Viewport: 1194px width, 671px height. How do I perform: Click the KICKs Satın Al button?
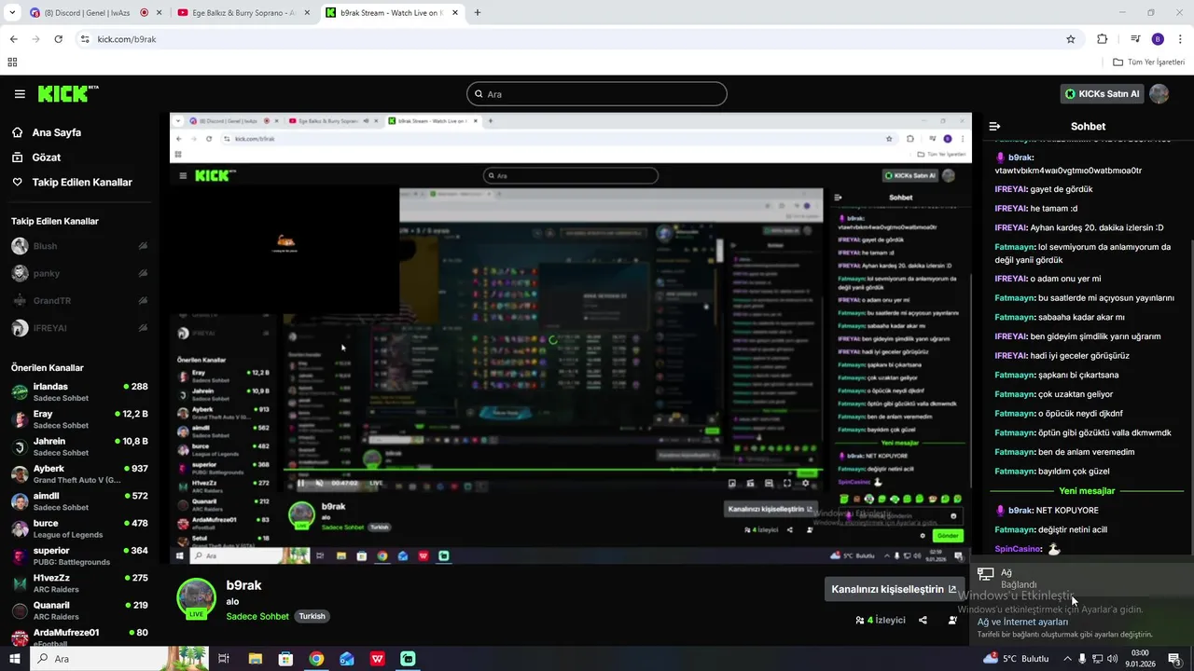coord(1102,94)
